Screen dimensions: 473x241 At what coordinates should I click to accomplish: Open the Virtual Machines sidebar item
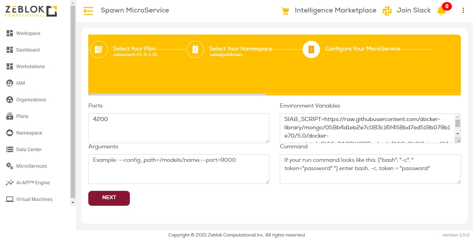click(34, 199)
